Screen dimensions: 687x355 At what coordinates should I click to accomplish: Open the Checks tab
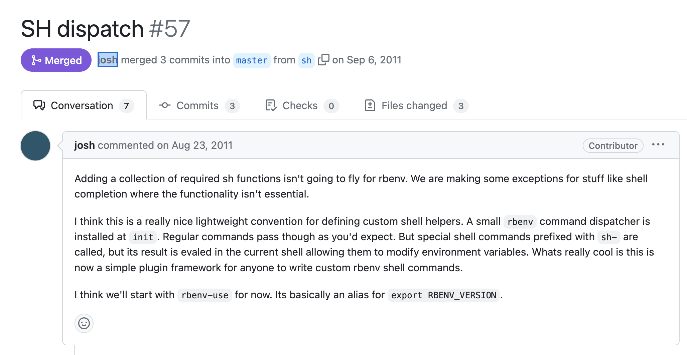[300, 105]
